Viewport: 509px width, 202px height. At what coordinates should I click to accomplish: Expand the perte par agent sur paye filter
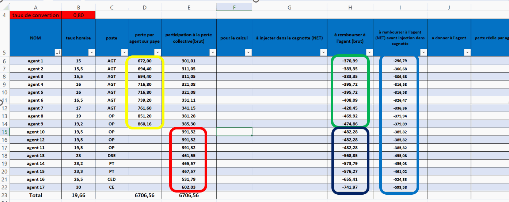coord(157,53)
